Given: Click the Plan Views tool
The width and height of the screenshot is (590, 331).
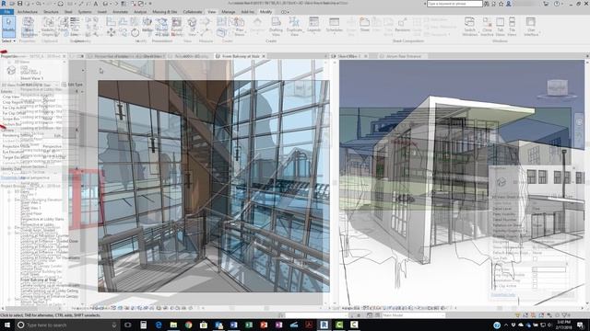Looking at the screenshot, I should (x=240, y=27).
